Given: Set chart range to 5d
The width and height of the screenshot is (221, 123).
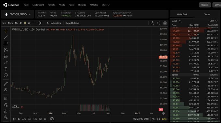Looking at the screenshot, I should (40, 119).
